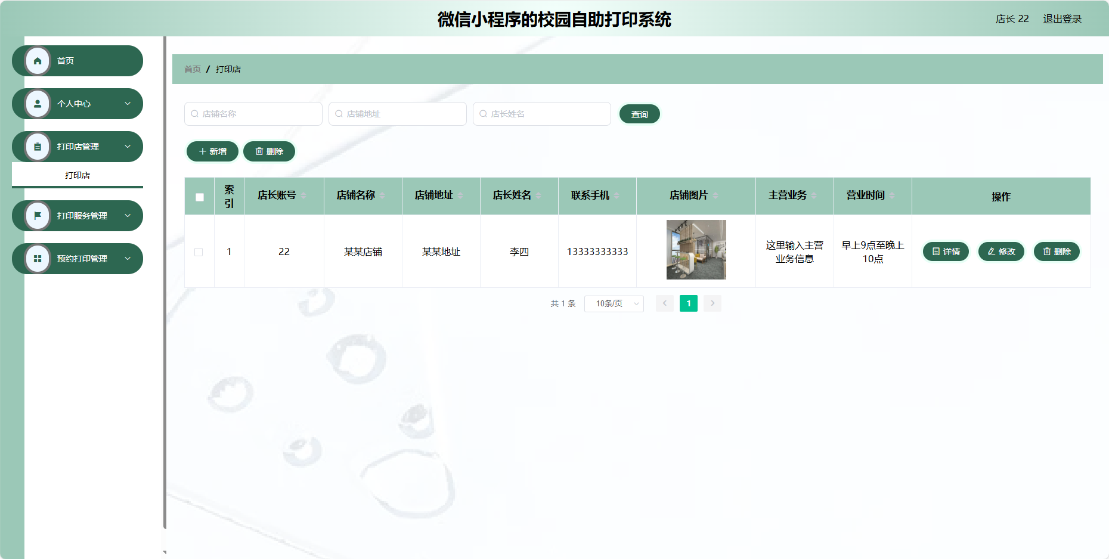Tick the select-all checkbox in table header

(200, 197)
